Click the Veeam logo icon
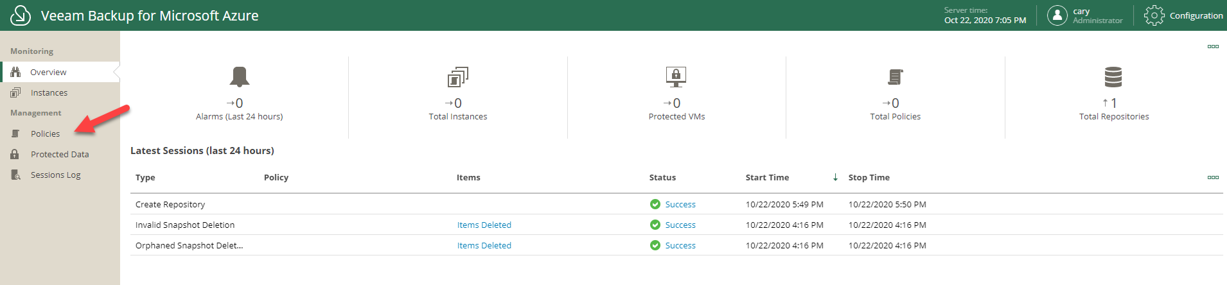Viewport: 1227px width, 285px height. tap(21, 15)
